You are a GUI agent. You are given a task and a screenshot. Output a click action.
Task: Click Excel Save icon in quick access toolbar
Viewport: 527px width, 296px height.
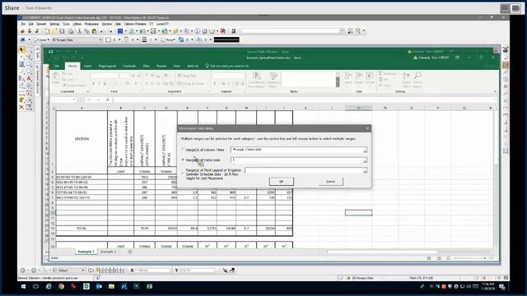point(51,52)
